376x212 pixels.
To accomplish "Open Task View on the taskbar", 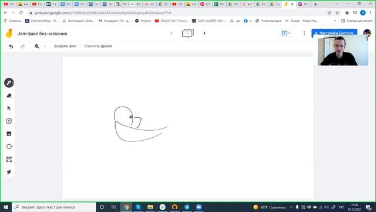I will [x=113, y=207].
